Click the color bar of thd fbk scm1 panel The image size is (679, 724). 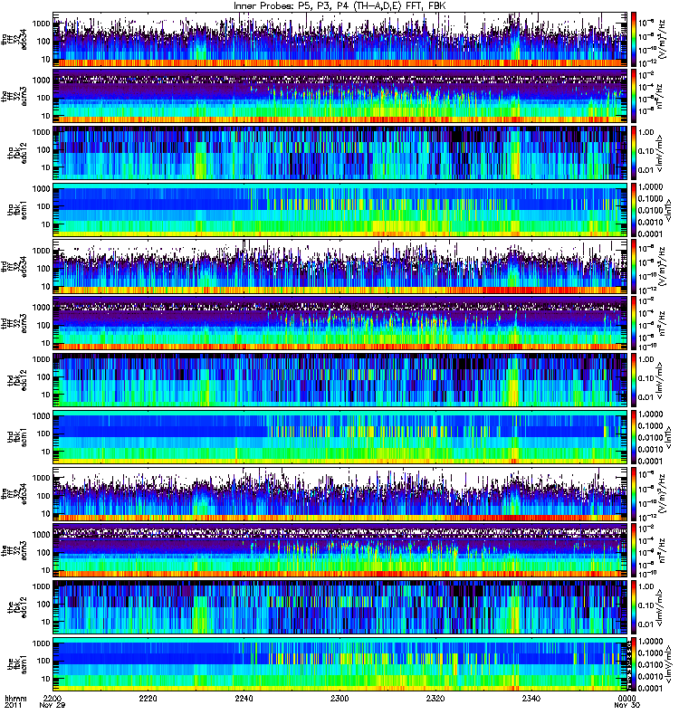633,437
